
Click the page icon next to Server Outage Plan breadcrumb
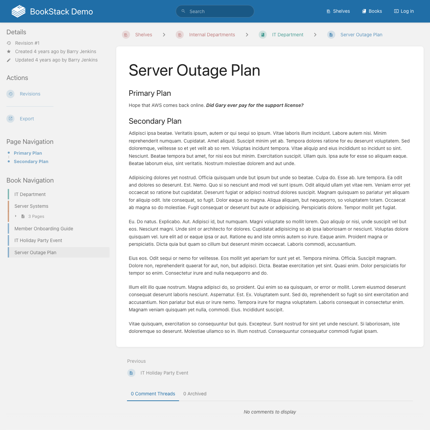coord(331,35)
